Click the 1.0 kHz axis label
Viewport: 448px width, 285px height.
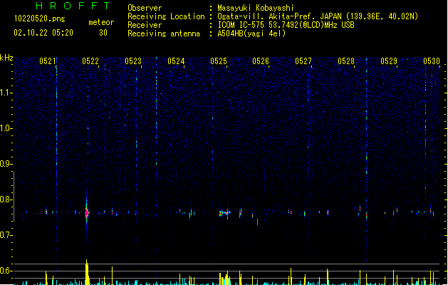pos(6,128)
